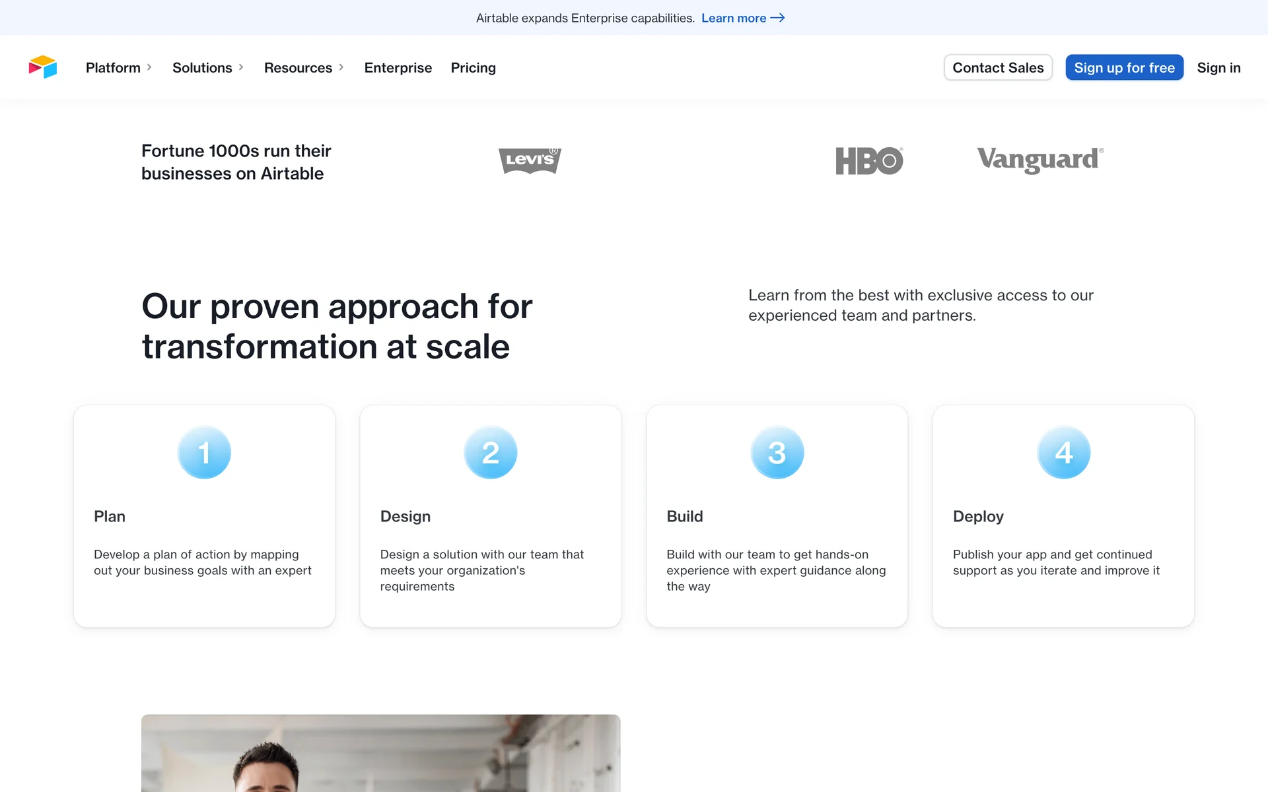The image size is (1268, 792).
Task: Expand the Solutions dropdown menu
Action: 208,67
